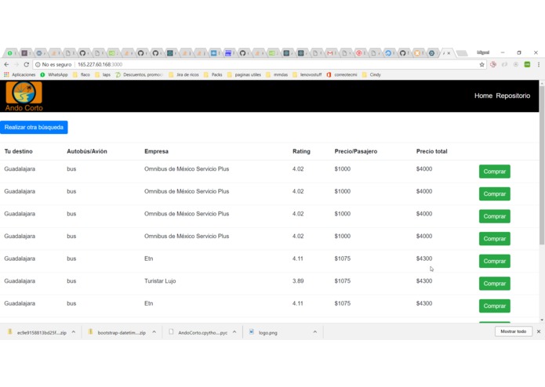Image resolution: width=545 pixels, height=387 pixels.
Task: Click the red extension icon beside the star
Action: (x=493, y=64)
